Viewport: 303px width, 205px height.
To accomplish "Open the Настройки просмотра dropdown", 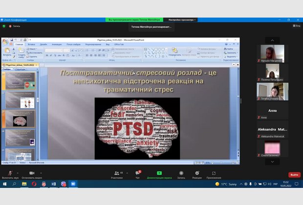I will pos(183,20).
